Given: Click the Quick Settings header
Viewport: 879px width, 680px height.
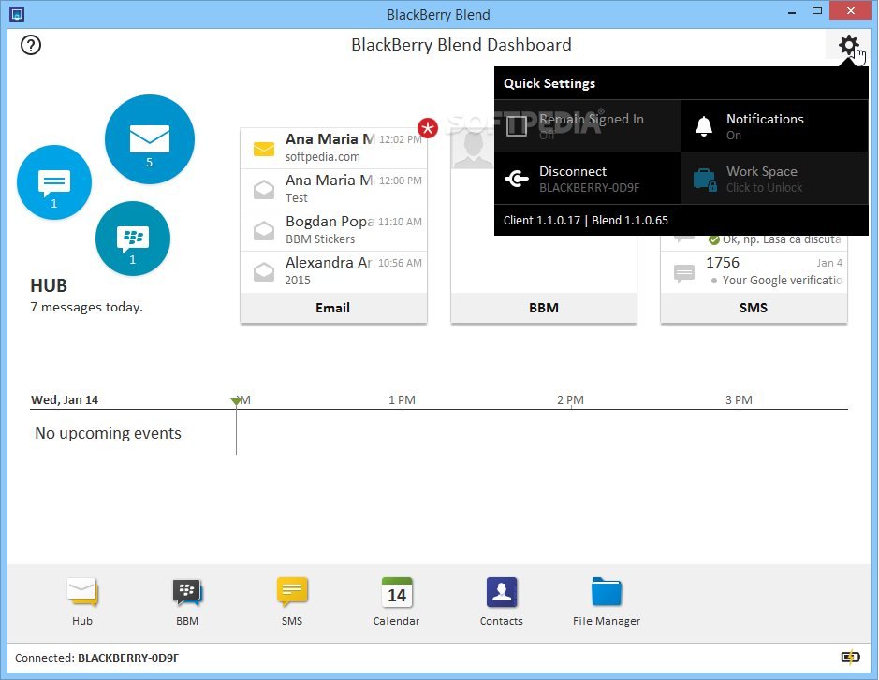Looking at the screenshot, I should point(549,83).
